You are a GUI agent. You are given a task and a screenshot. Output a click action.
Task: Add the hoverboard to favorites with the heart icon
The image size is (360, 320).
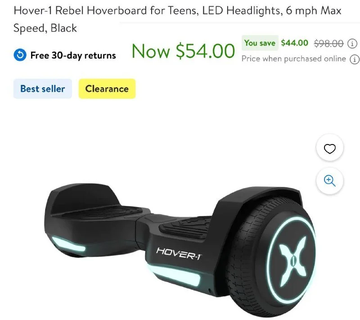click(330, 148)
